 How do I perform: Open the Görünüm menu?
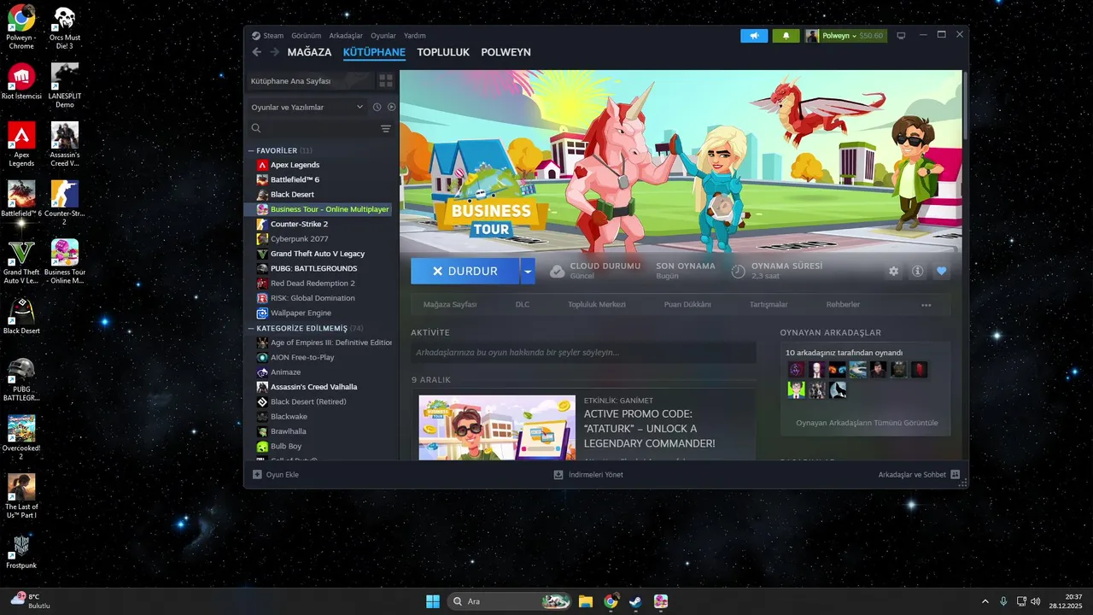click(x=306, y=36)
